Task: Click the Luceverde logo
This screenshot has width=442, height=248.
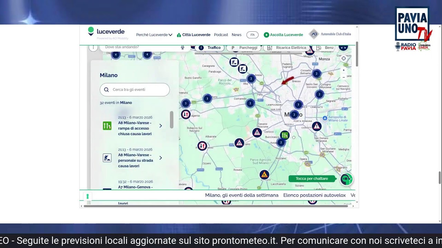Action: point(108,33)
